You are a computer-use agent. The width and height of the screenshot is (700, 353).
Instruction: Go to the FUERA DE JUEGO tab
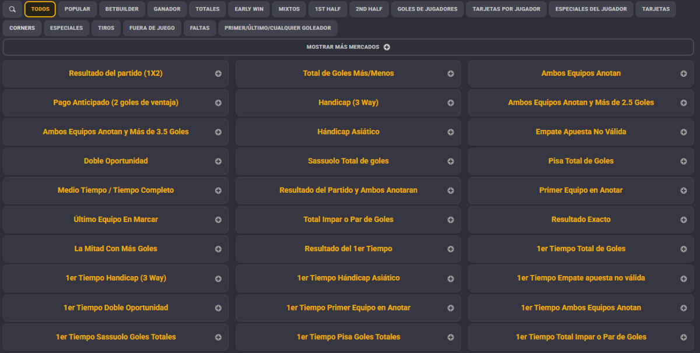[152, 28]
